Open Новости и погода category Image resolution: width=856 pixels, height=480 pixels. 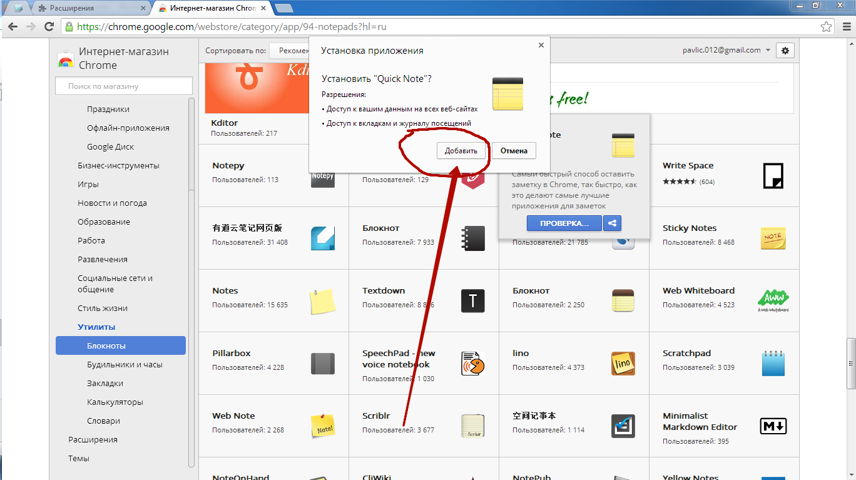[x=112, y=203]
